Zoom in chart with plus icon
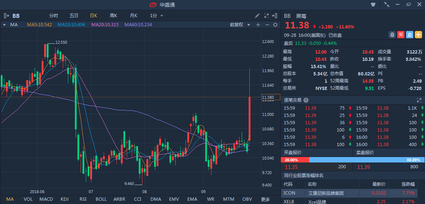This screenshot has width=425, height=204. click(258, 25)
